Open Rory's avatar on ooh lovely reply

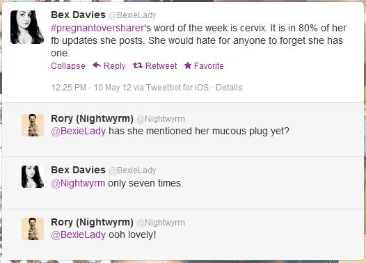coord(33,229)
